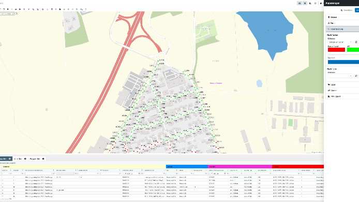Click the fullscreen icon in the top-right toolbar
Image resolution: width=359 pixels, height=202 pixels.
point(315,3)
